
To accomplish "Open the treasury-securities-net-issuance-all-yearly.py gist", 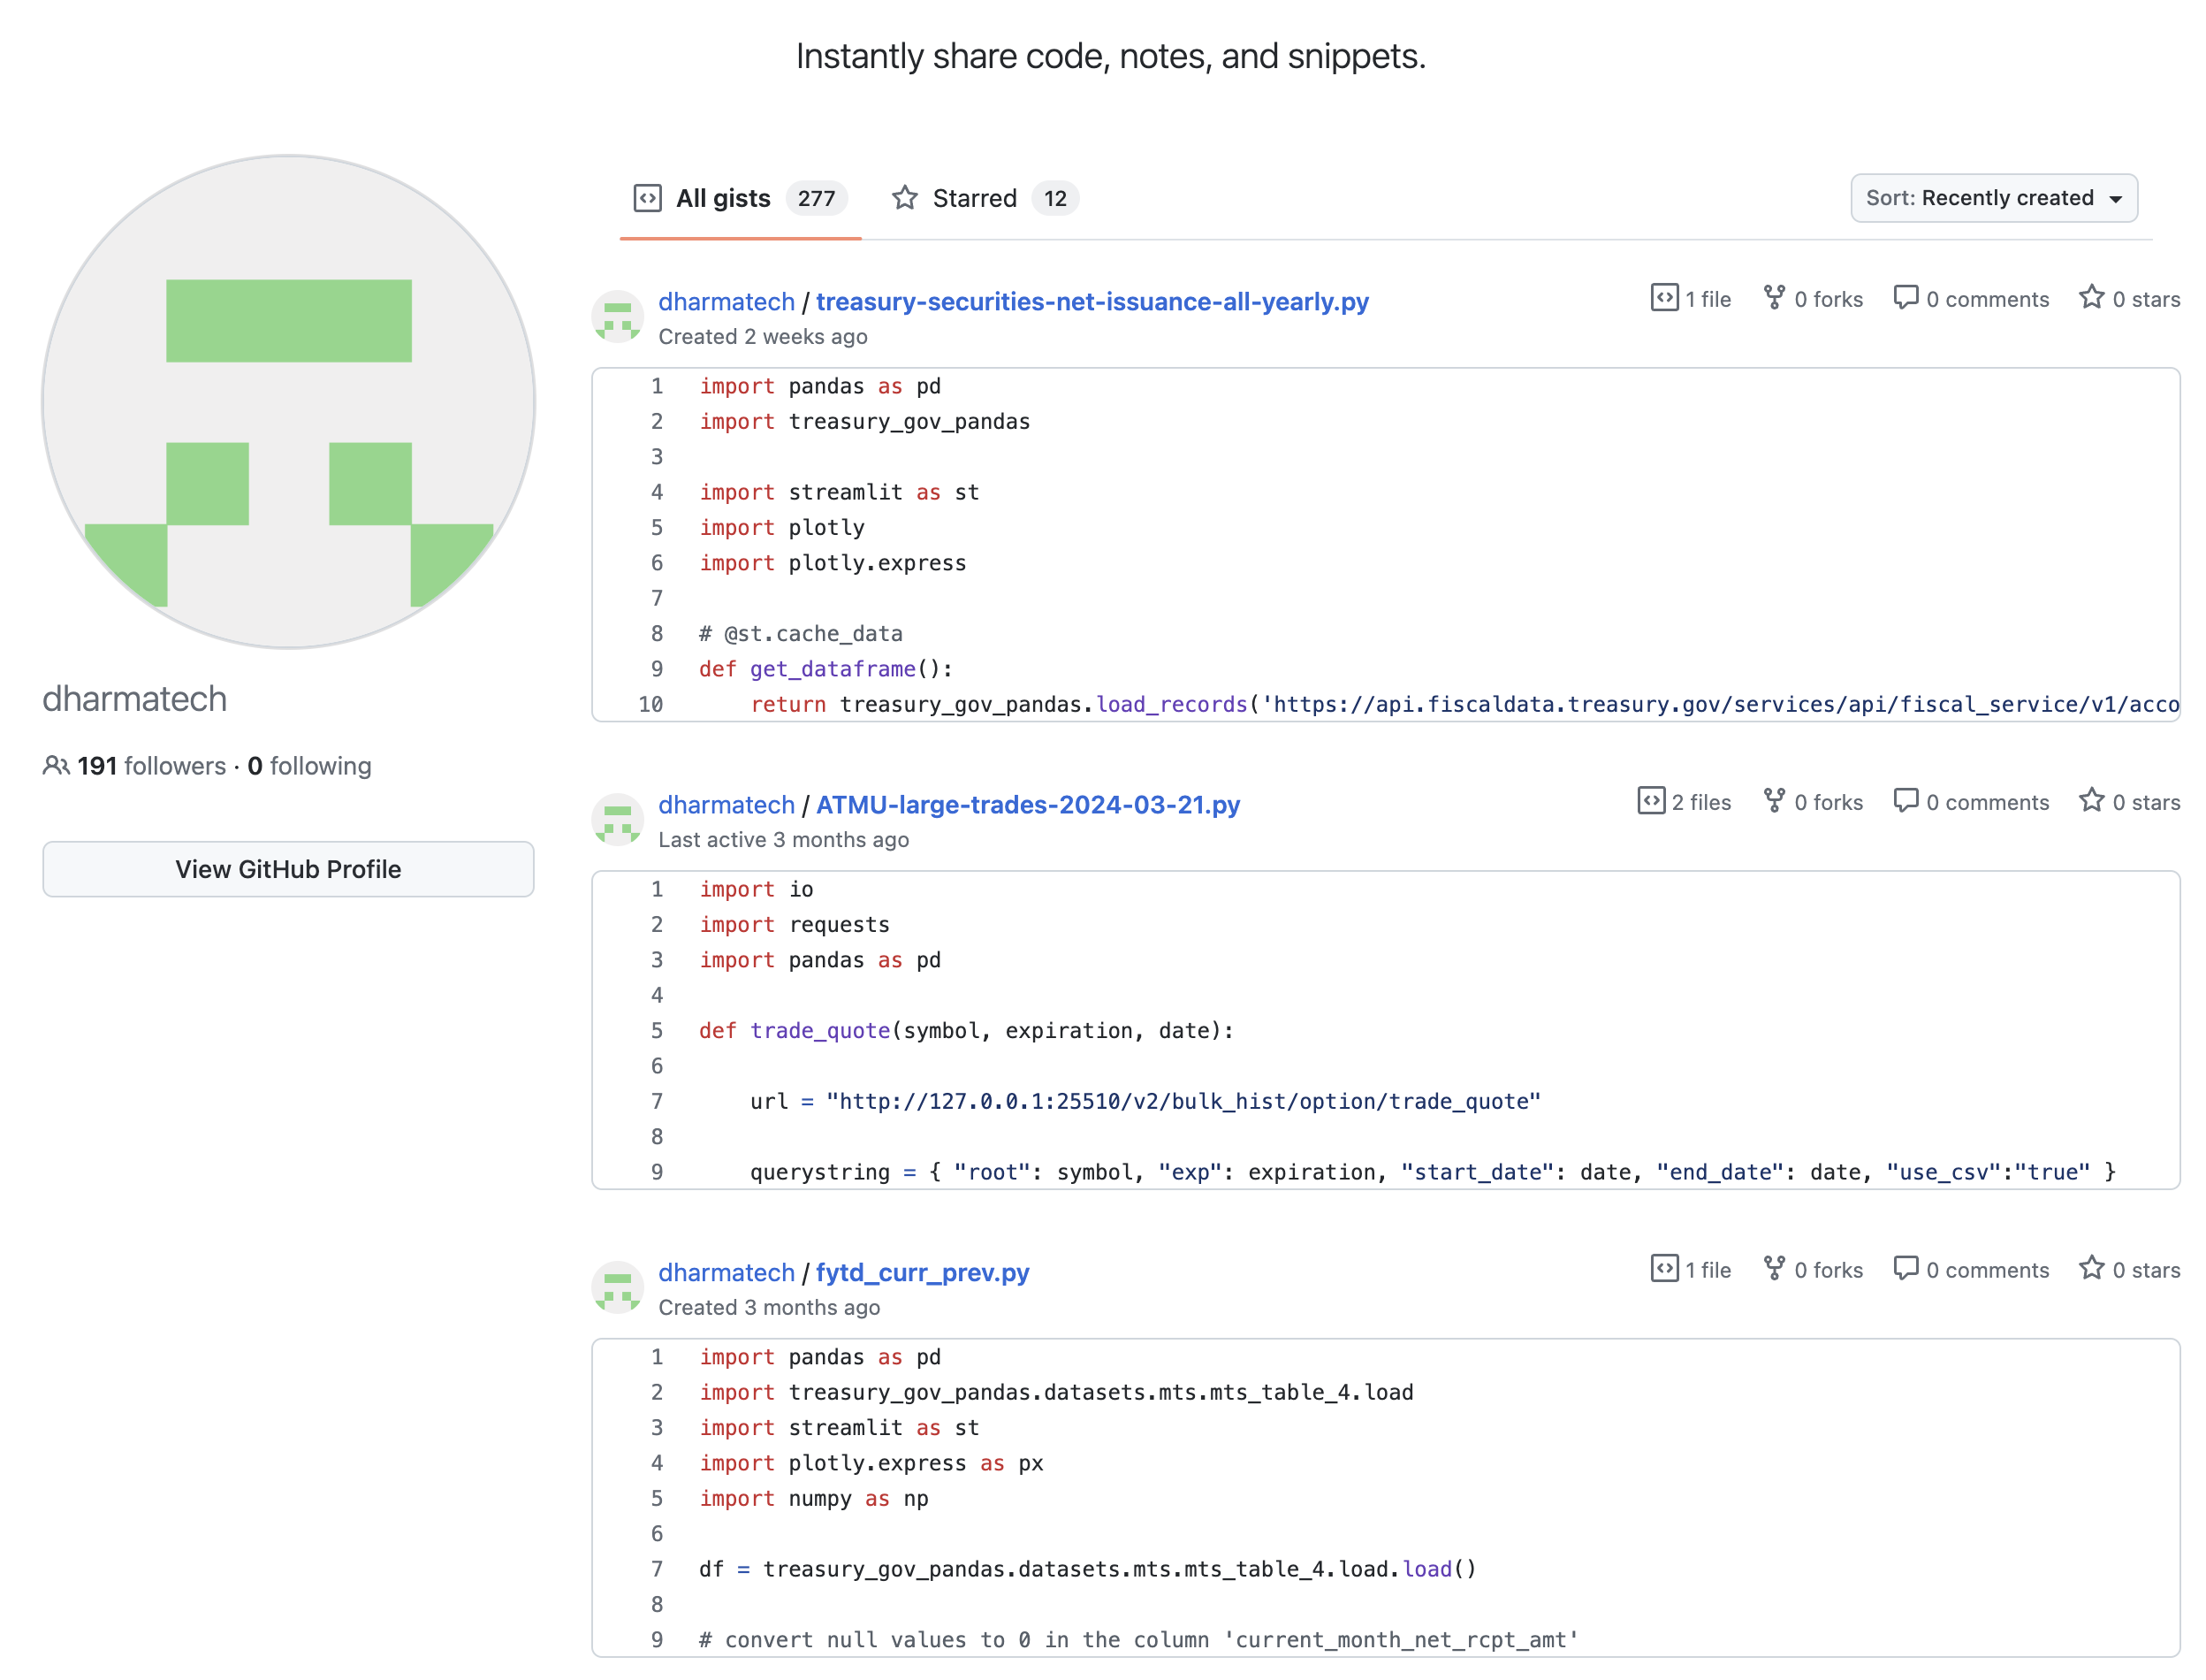I will pos(1092,302).
